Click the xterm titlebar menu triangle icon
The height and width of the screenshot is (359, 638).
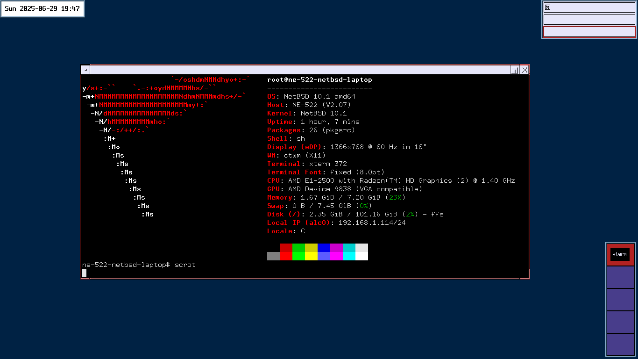click(x=85, y=70)
